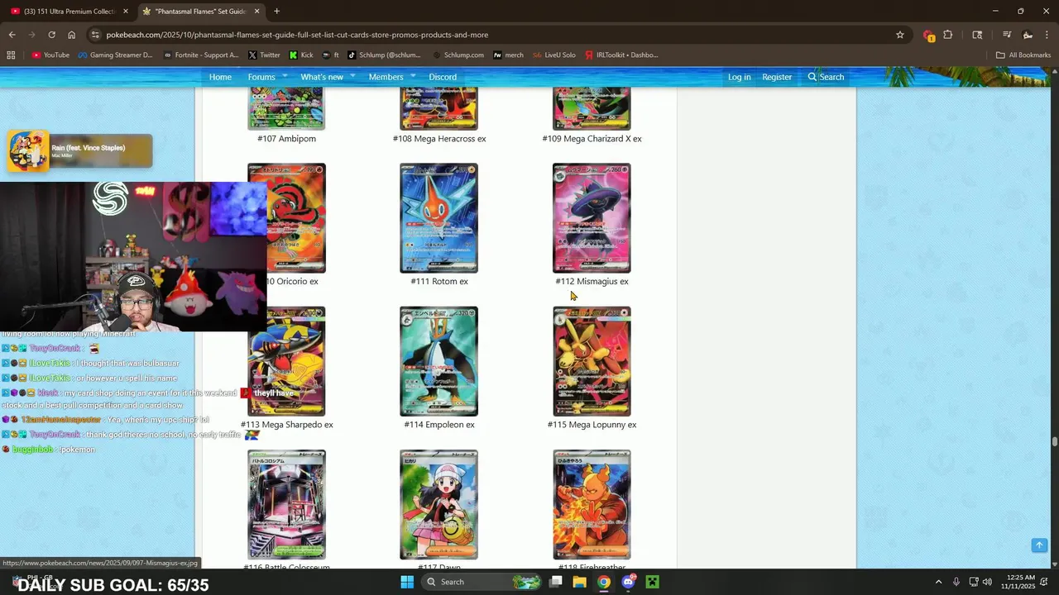Image resolution: width=1059 pixels, height=595 pixels.
Task: Open the Windows Start button
Action: click(x=407, y=582)
